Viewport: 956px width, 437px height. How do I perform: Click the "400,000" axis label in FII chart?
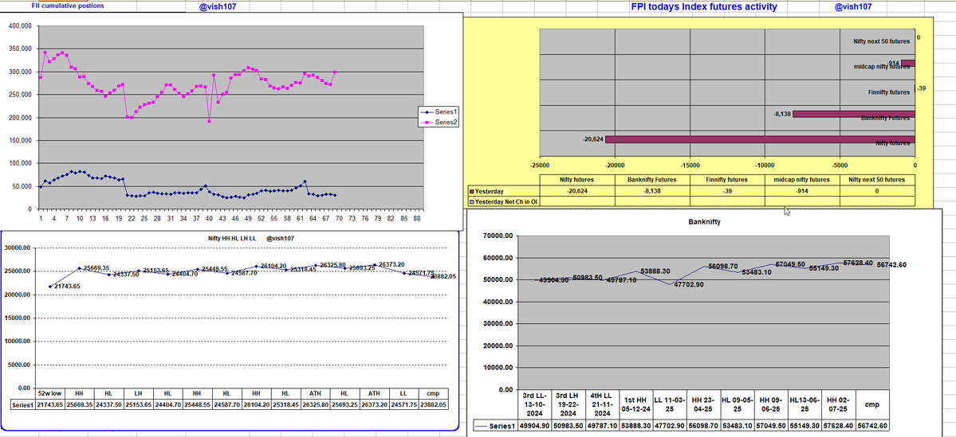coord(22,26)
